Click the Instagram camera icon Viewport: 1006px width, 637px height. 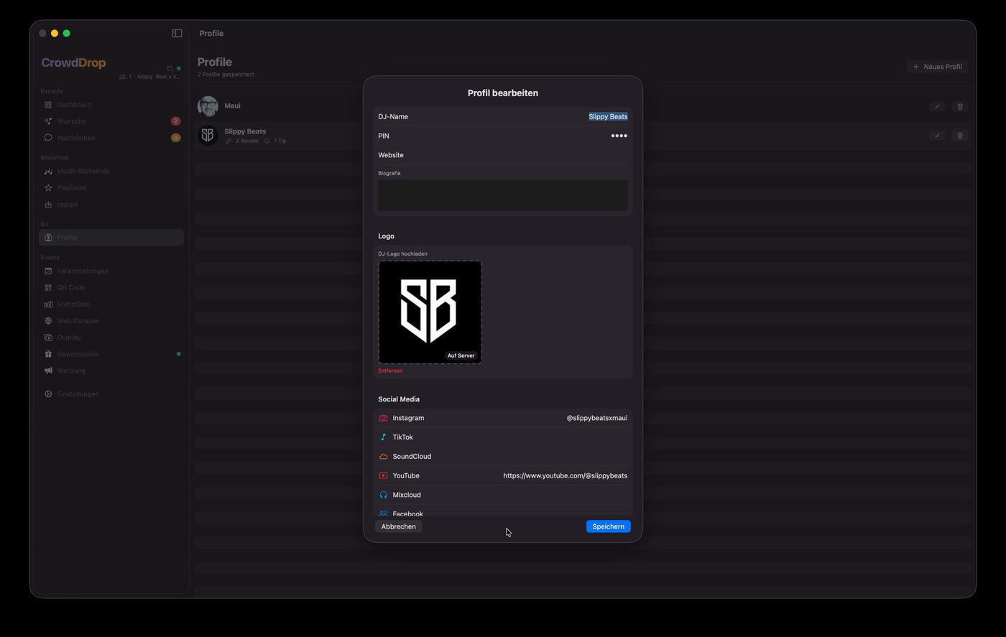coord(383,418)
